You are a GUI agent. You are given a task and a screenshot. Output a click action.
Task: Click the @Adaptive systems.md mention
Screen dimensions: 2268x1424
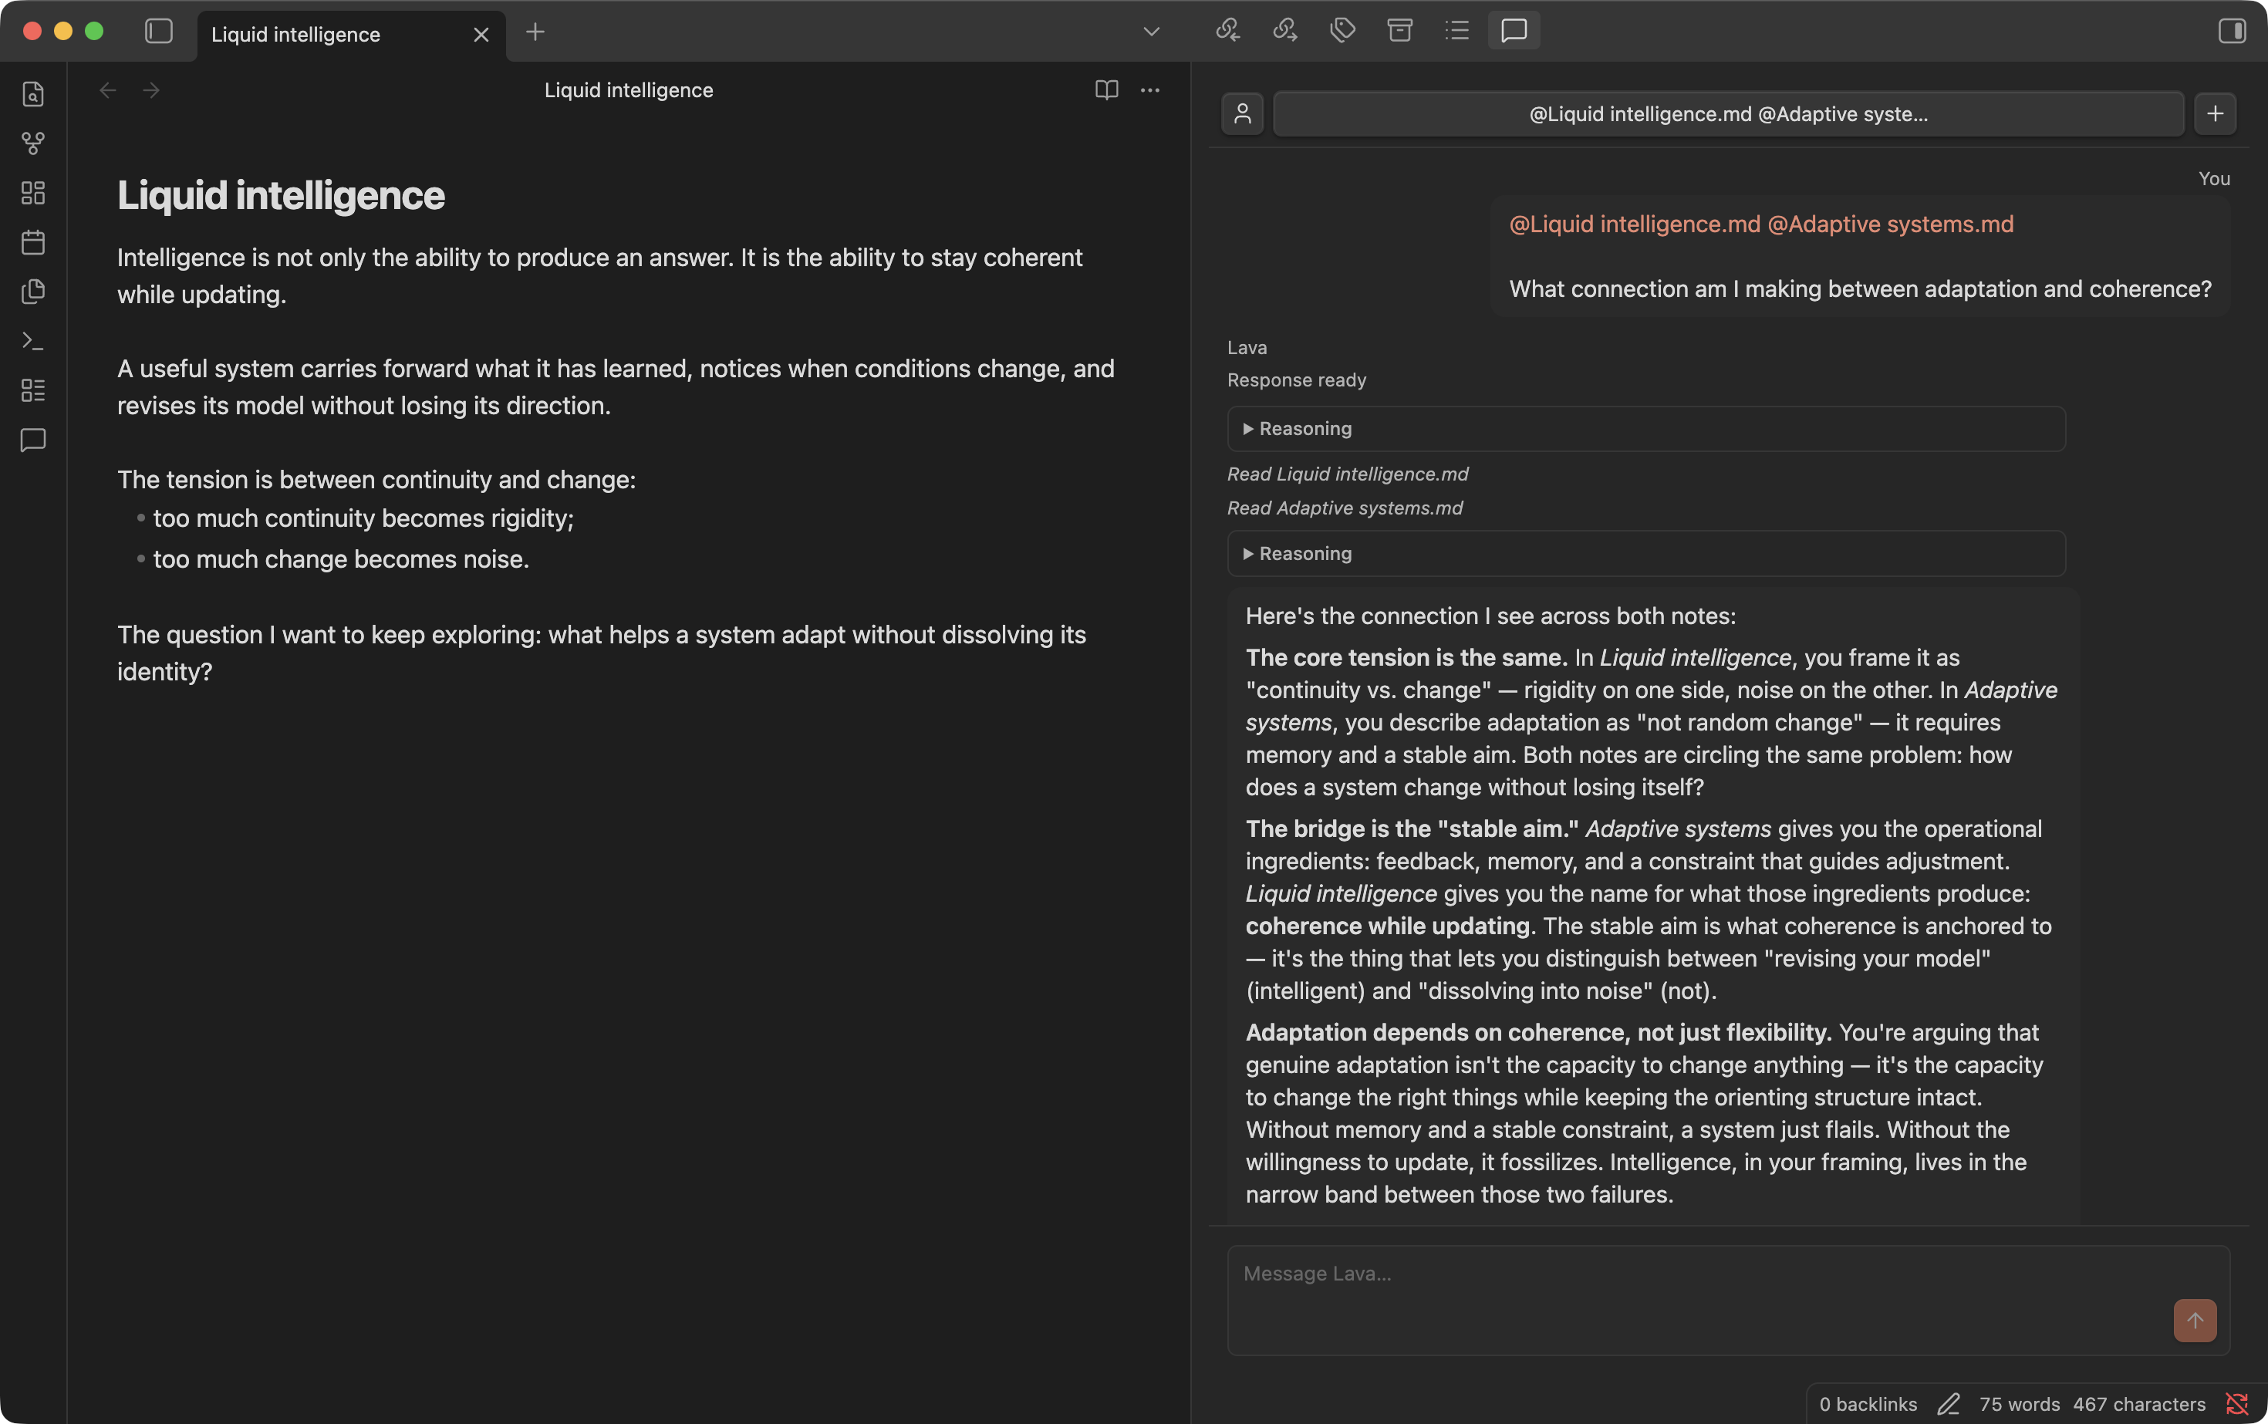point(1890,224)
